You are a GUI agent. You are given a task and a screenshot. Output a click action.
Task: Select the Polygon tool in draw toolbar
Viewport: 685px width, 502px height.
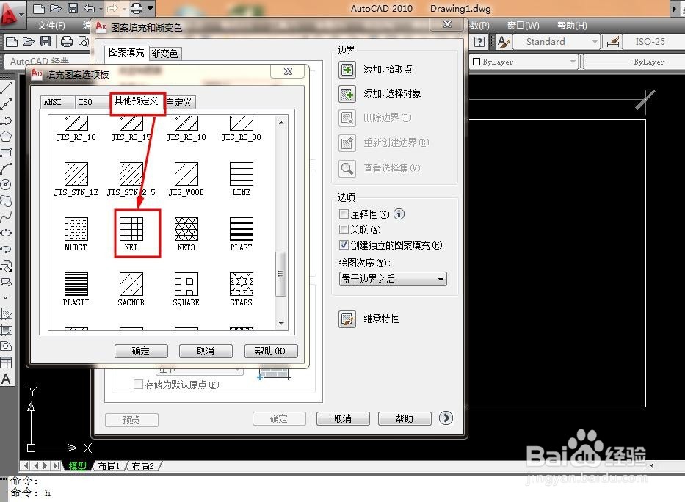(x=6, y=137)
